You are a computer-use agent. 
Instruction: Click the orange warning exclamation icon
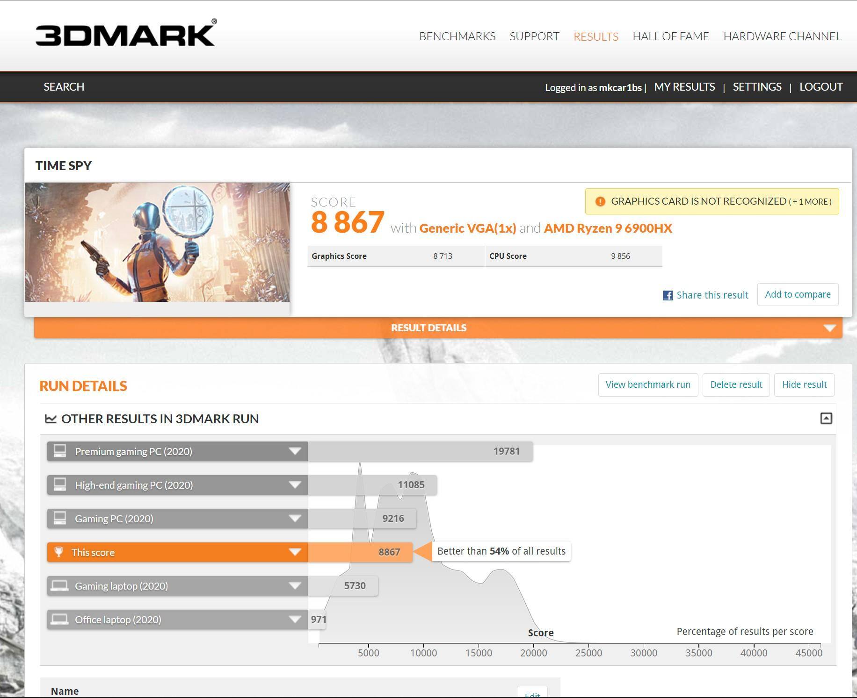(x=600, y=201)
